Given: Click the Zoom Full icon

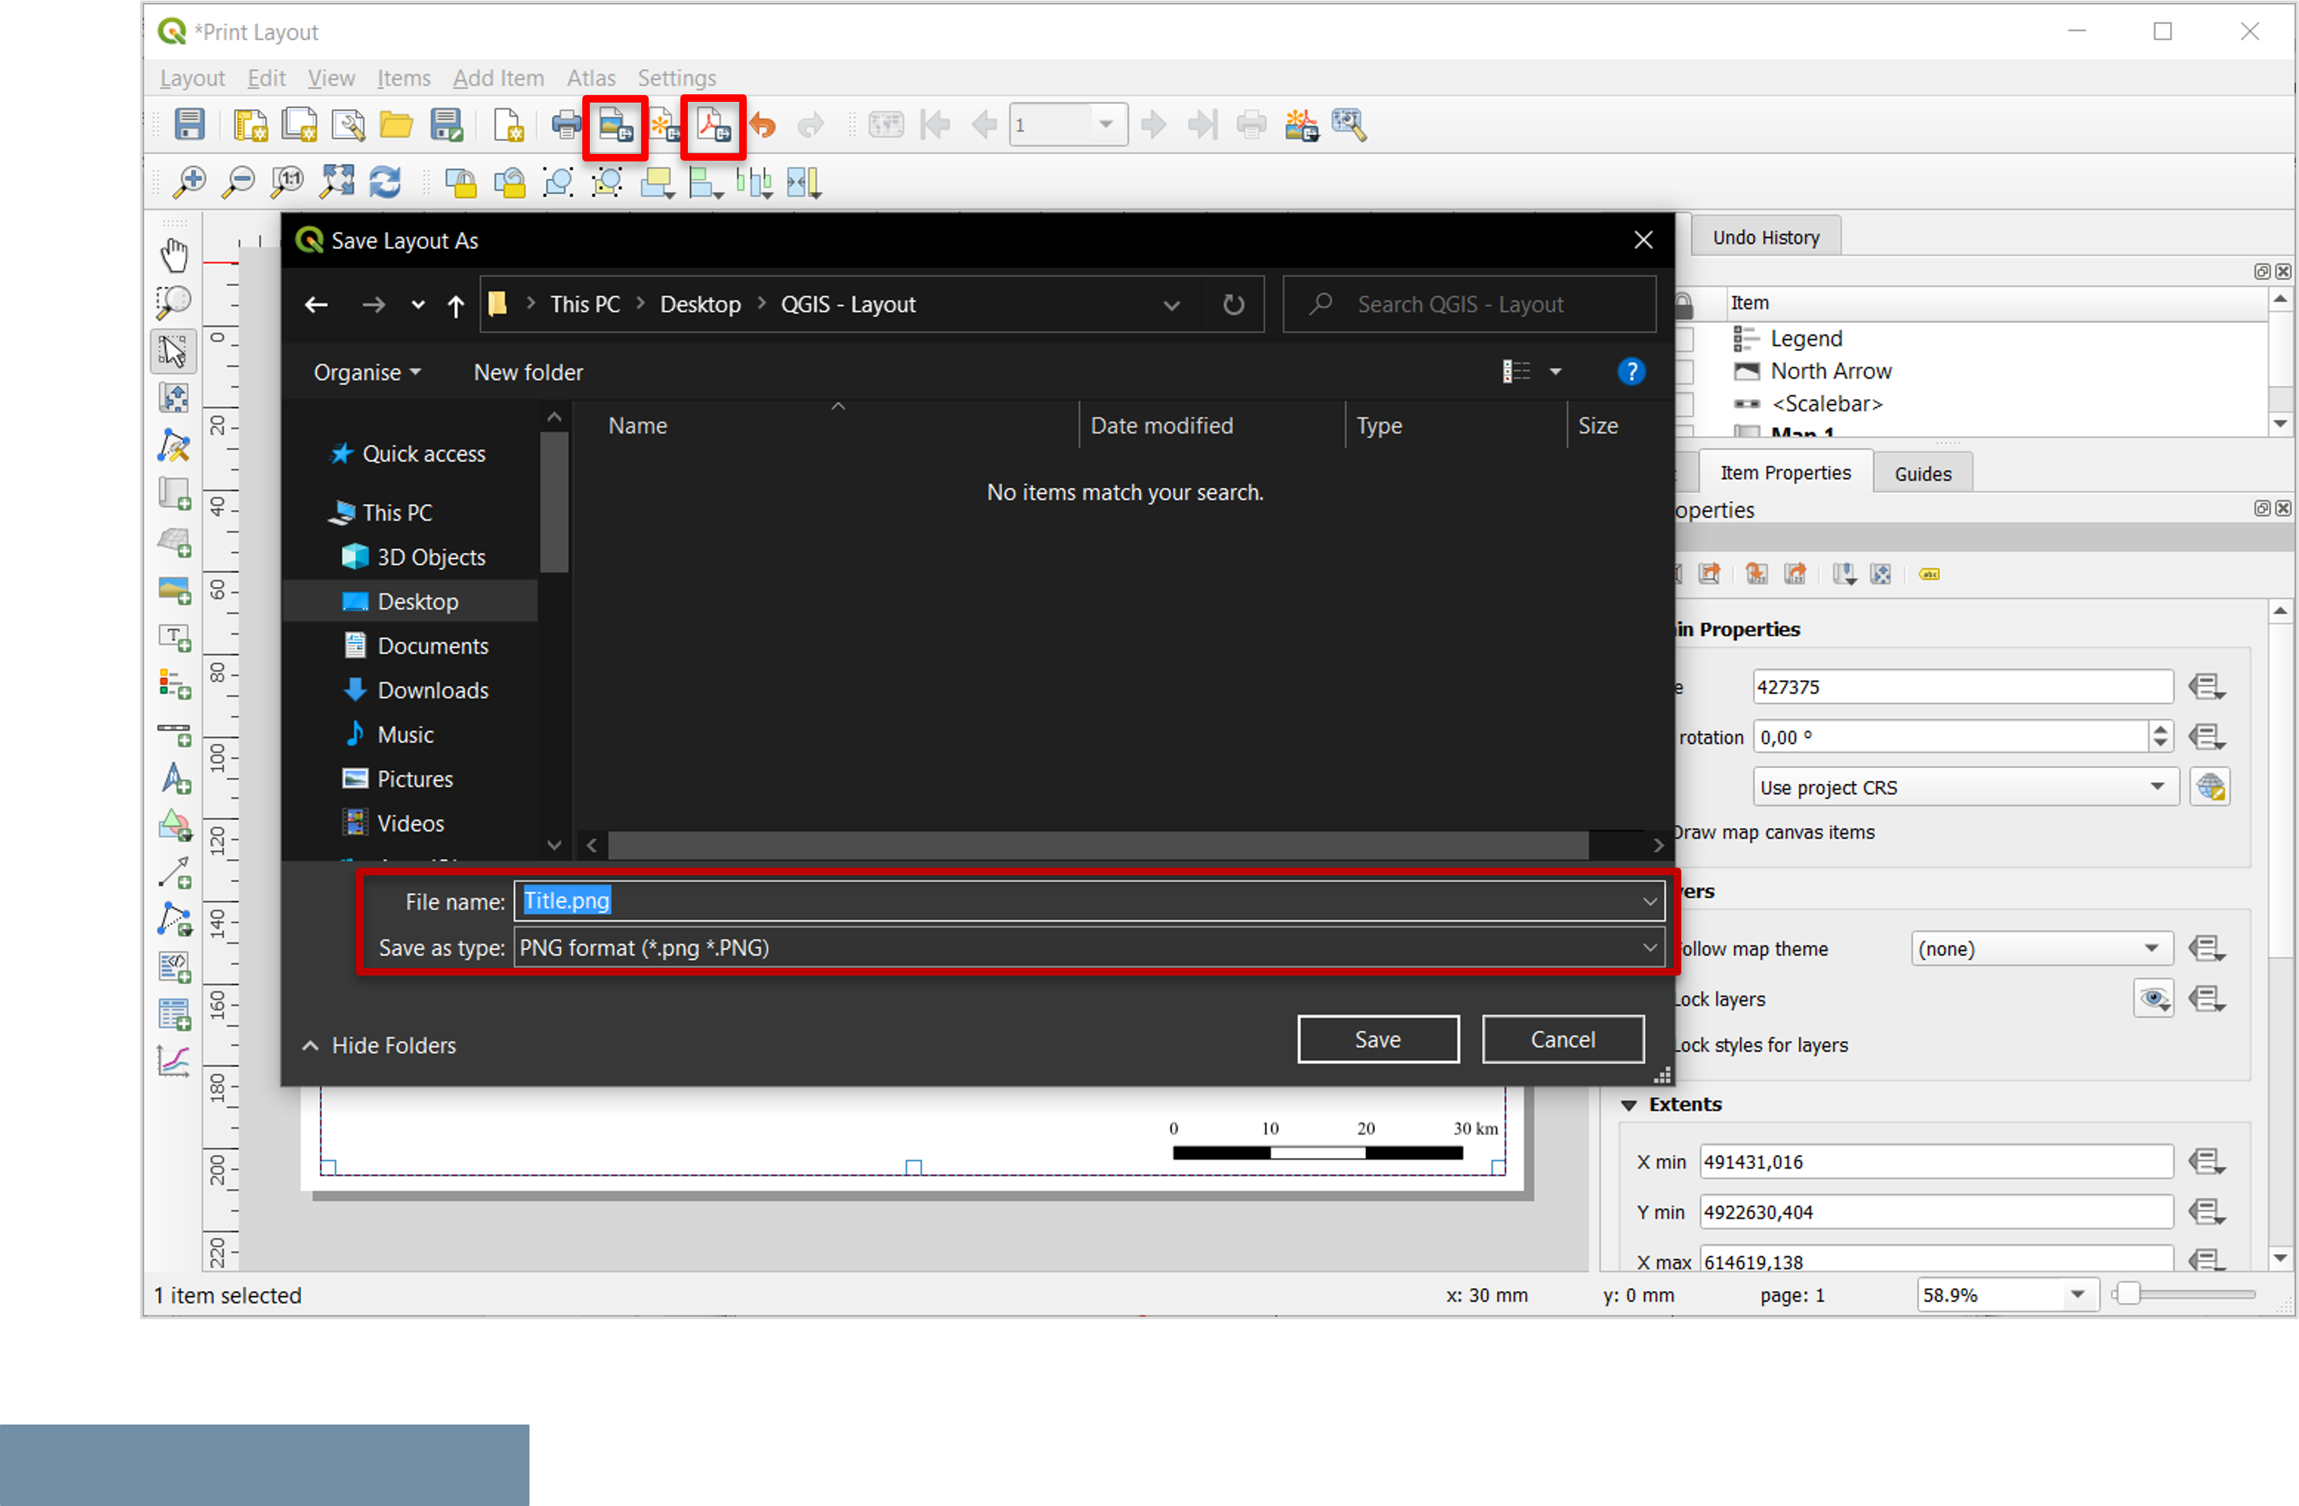Looking at the screenshot, I should 336,182.
